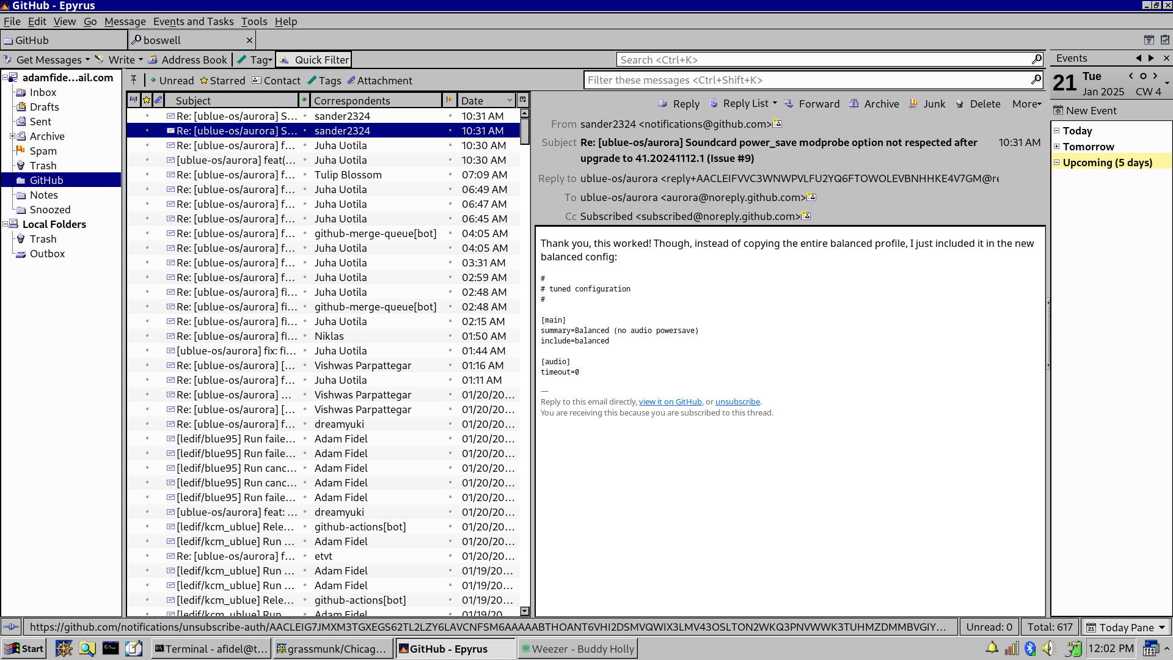1173x660 pixels.
Task: Collapse the Upcoming (5 days) section
Action: point(1056,162)
